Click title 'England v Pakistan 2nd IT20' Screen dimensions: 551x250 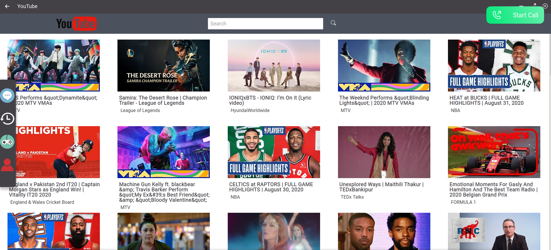click(55, 190)
